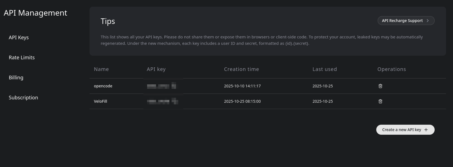Screen dimensions: 453x167
Task: Click last used date in opencode row
Action: tap(323, 86)
